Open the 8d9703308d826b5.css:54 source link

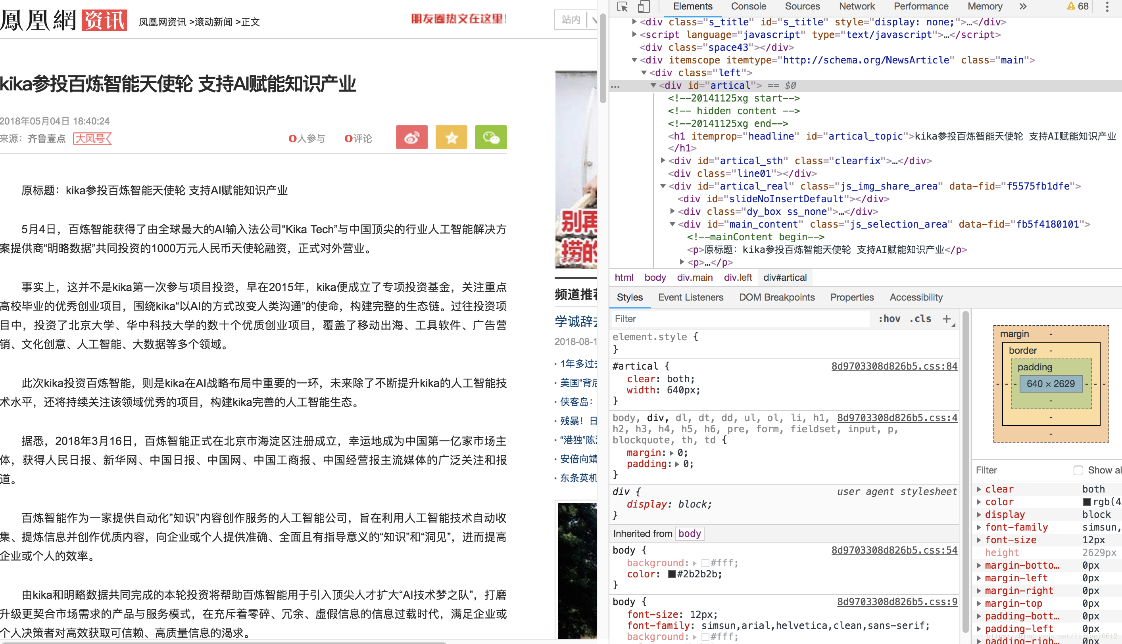click(x=894, y=550)
